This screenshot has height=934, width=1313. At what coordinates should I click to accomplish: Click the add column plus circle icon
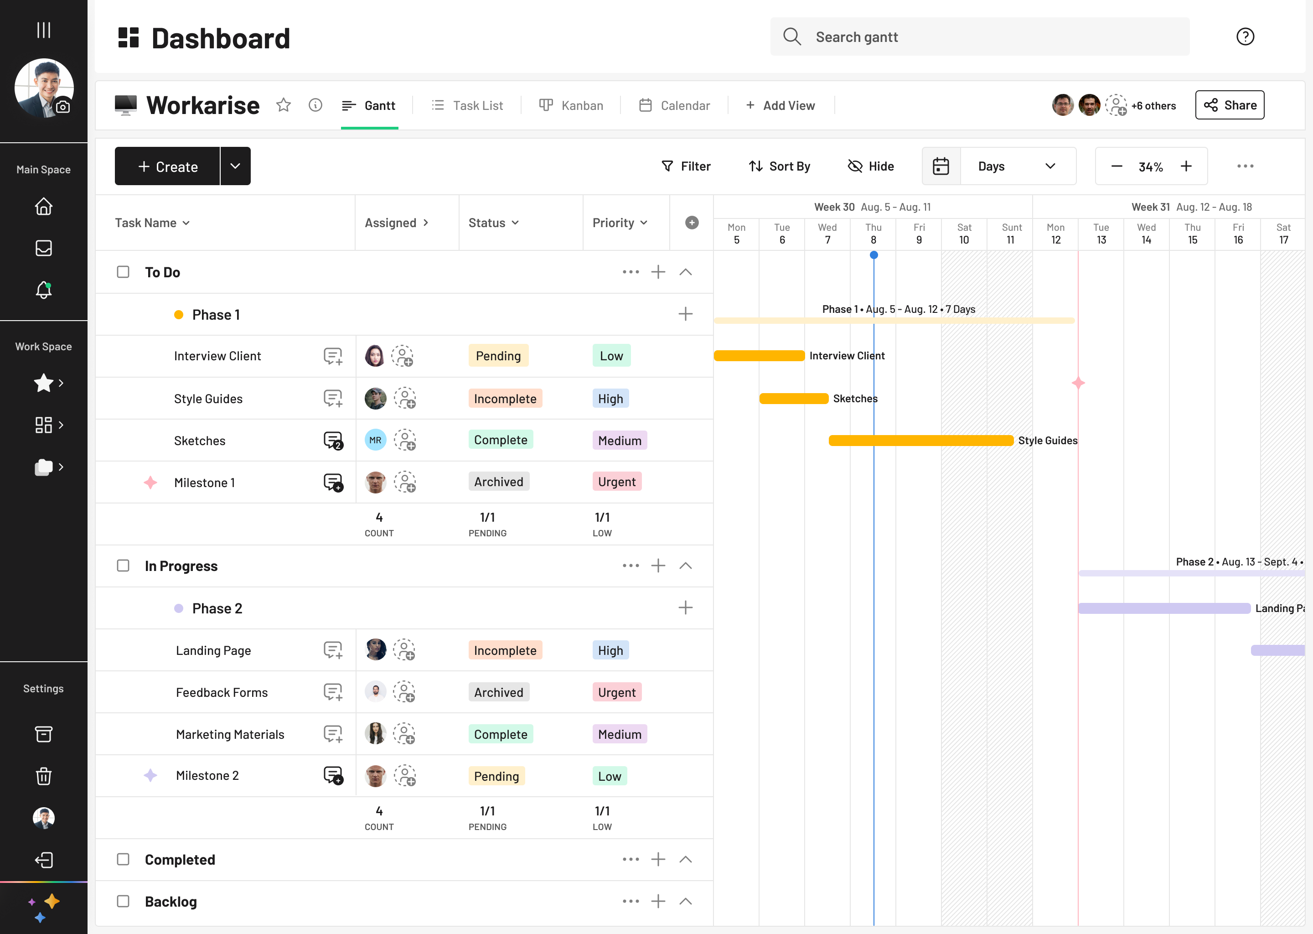pyautogui.click(x=692, y=223)
